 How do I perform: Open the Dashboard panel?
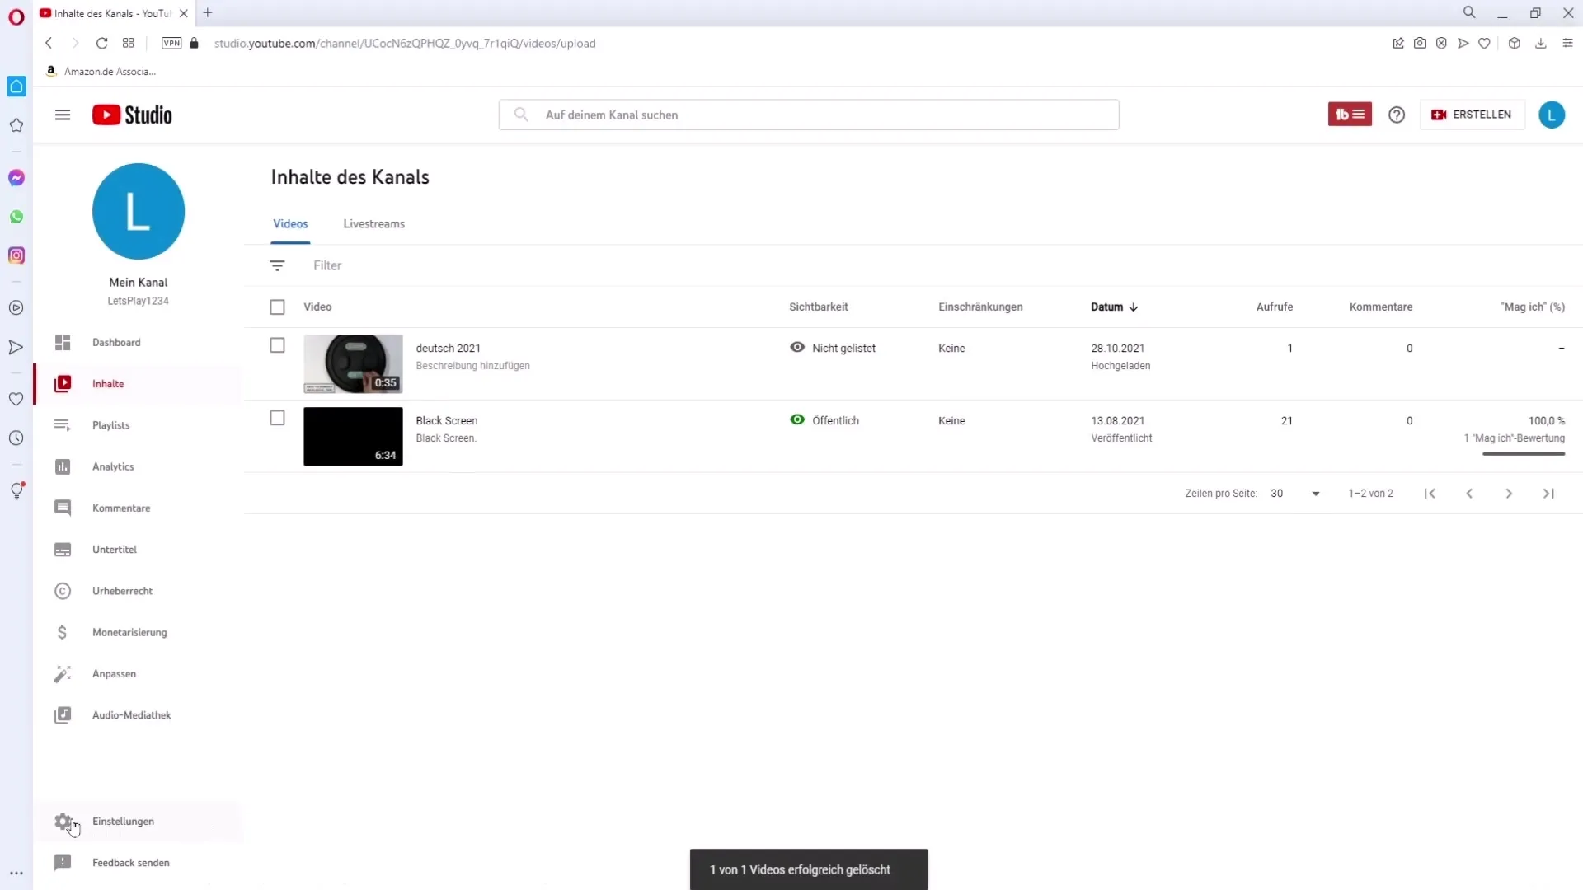click(115, 341)
